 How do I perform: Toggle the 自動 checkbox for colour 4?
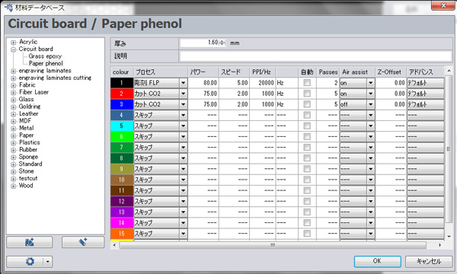[307, 115]
